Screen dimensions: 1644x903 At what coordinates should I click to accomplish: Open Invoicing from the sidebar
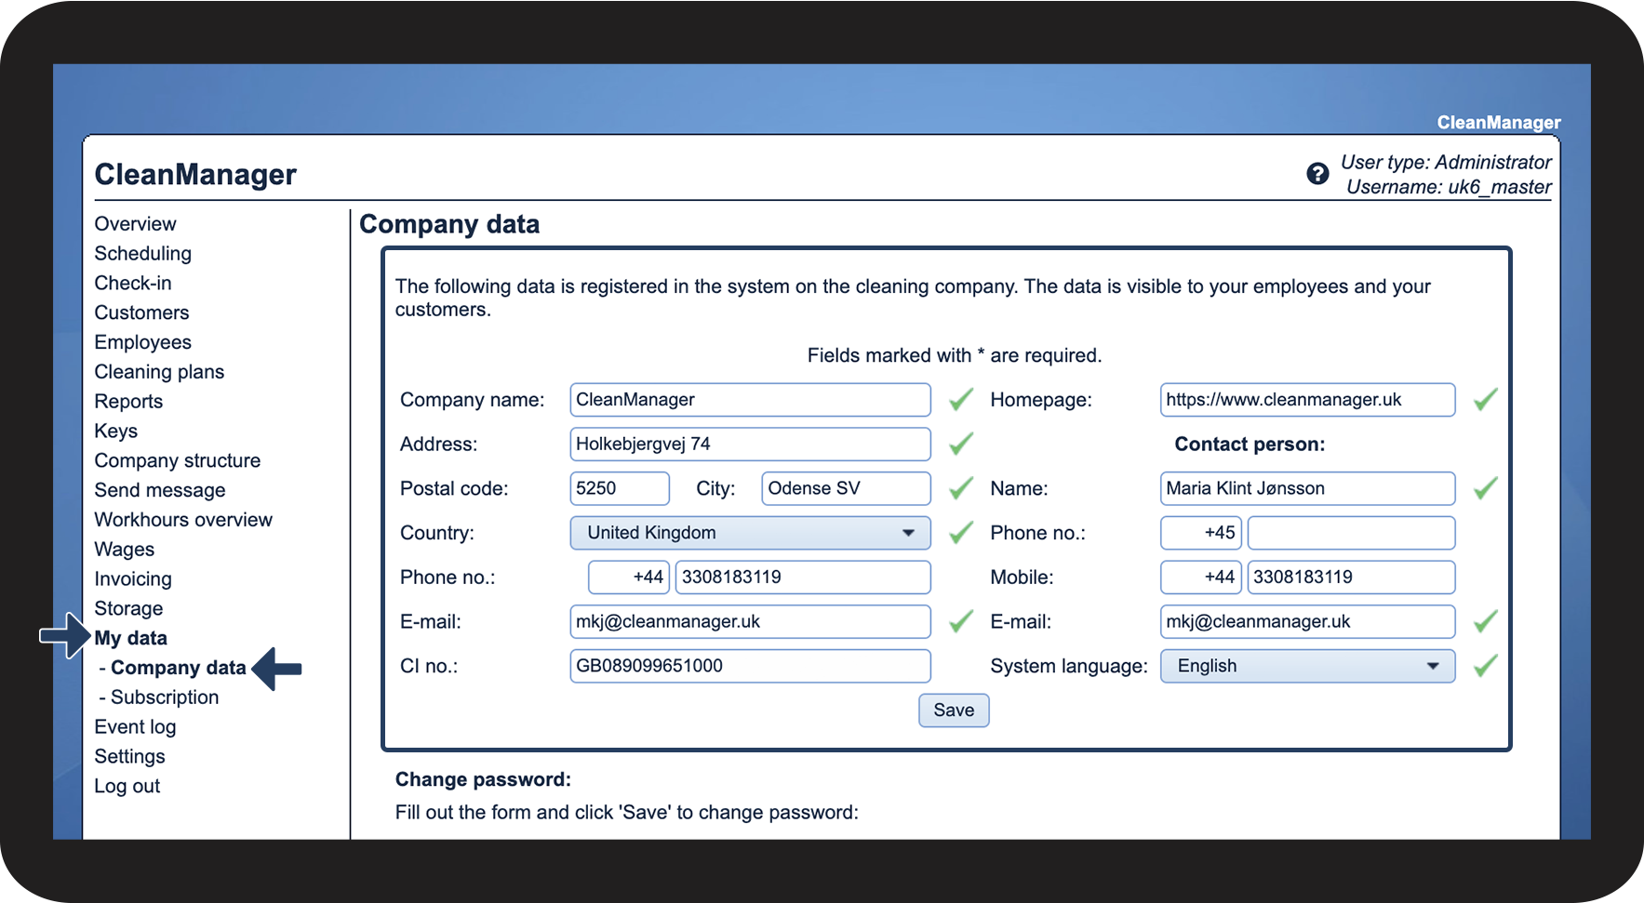click(133, 579)
